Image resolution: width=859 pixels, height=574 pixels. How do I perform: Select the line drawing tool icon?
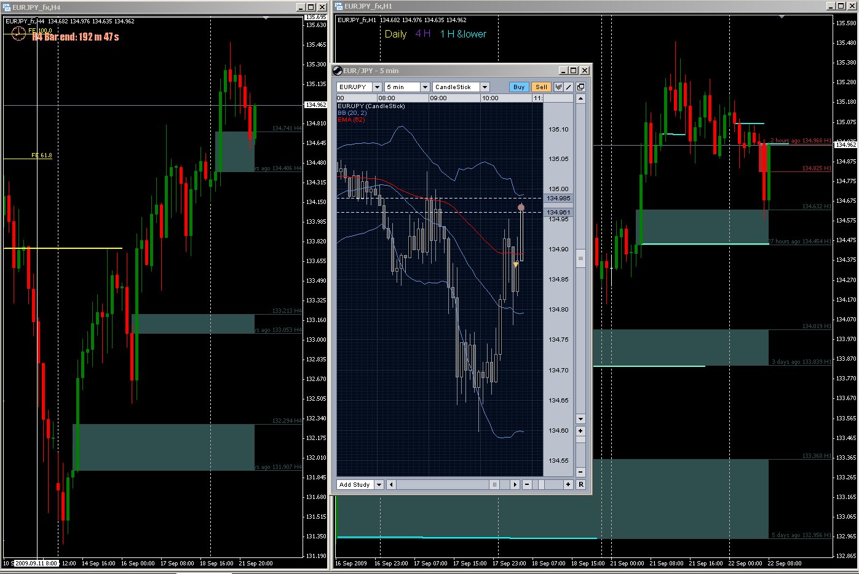click(569, 87)
